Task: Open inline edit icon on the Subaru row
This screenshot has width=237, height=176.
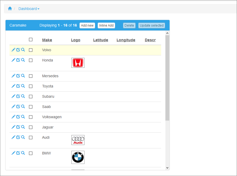Action: point(18,96)
